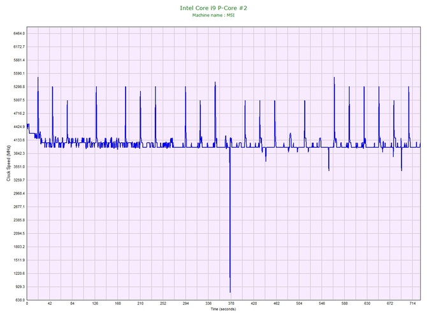The height and width of the screenshot is (320, 427).
Task: Click the 378 tick on time axis
Action: [231, 303]
